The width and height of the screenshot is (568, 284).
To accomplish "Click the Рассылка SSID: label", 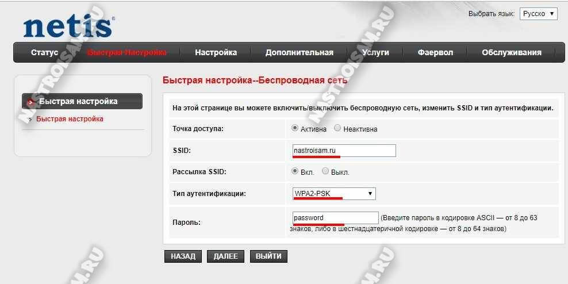I will click(199, 172).
